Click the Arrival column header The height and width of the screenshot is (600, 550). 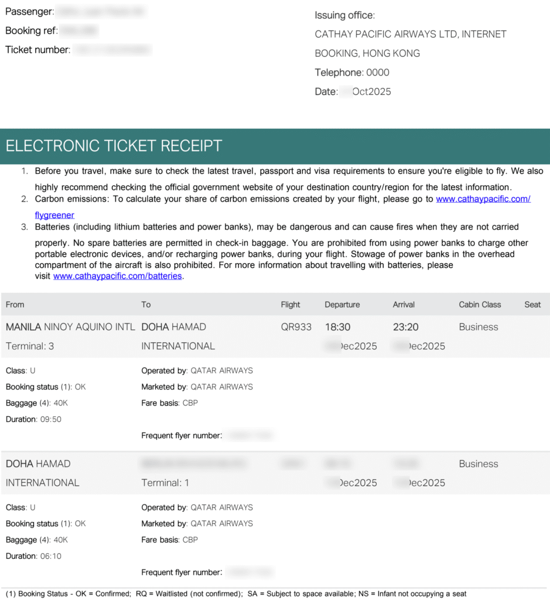coord(404,305)
